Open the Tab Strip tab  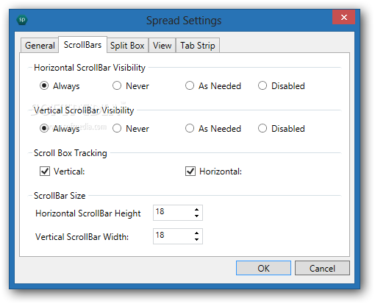click(198, 46)
